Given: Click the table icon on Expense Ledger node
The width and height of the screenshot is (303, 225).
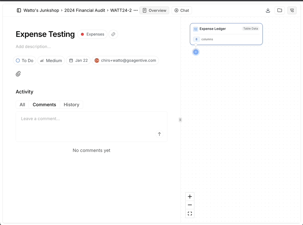Looking at the screenshot, I should 196,29.
